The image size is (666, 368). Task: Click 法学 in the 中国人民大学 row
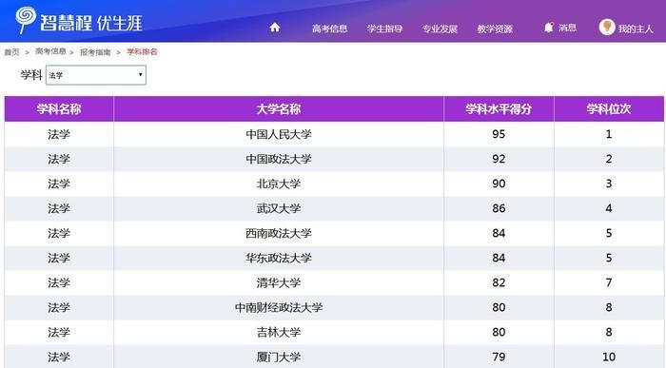tap(59, 134)
